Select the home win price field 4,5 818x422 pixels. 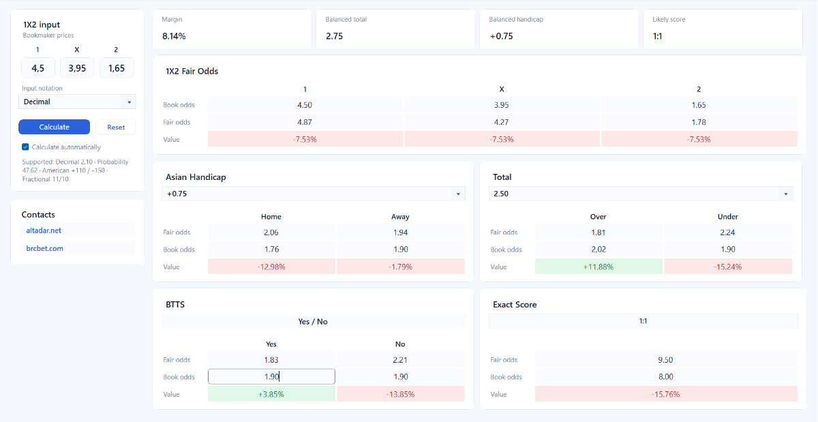[38, 68]
